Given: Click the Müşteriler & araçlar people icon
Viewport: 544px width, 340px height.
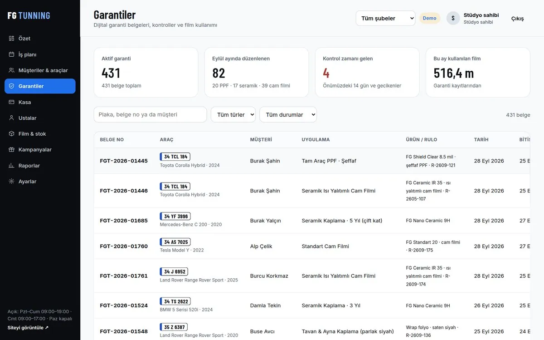Looking at the screenshot, I should pos(12,70).
